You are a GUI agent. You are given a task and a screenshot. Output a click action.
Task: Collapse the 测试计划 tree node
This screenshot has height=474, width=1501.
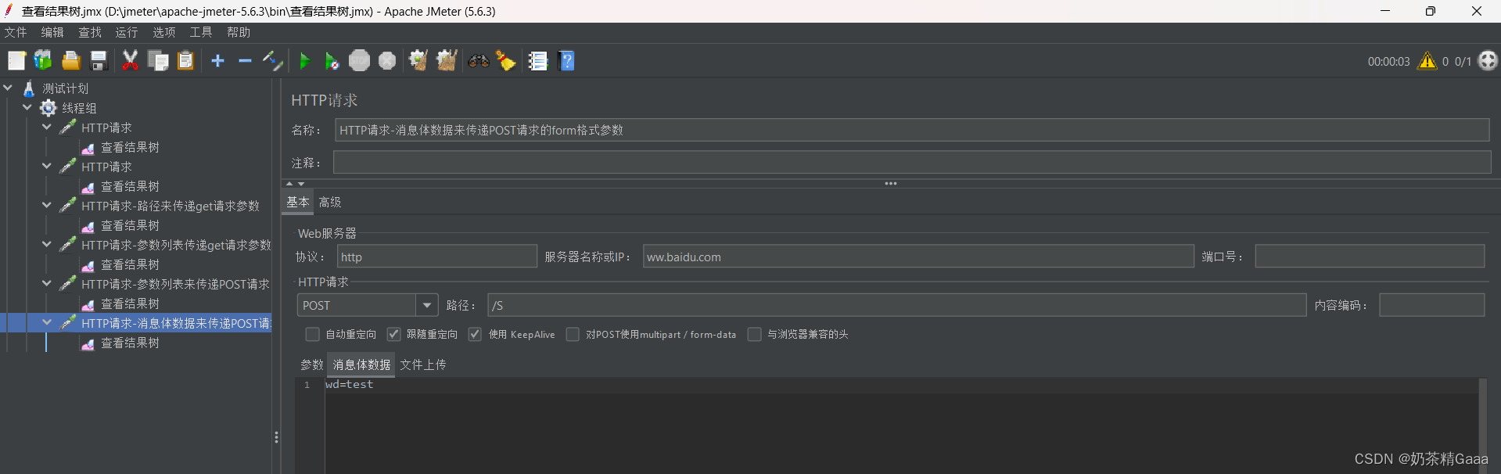click(x=8, y=88)
